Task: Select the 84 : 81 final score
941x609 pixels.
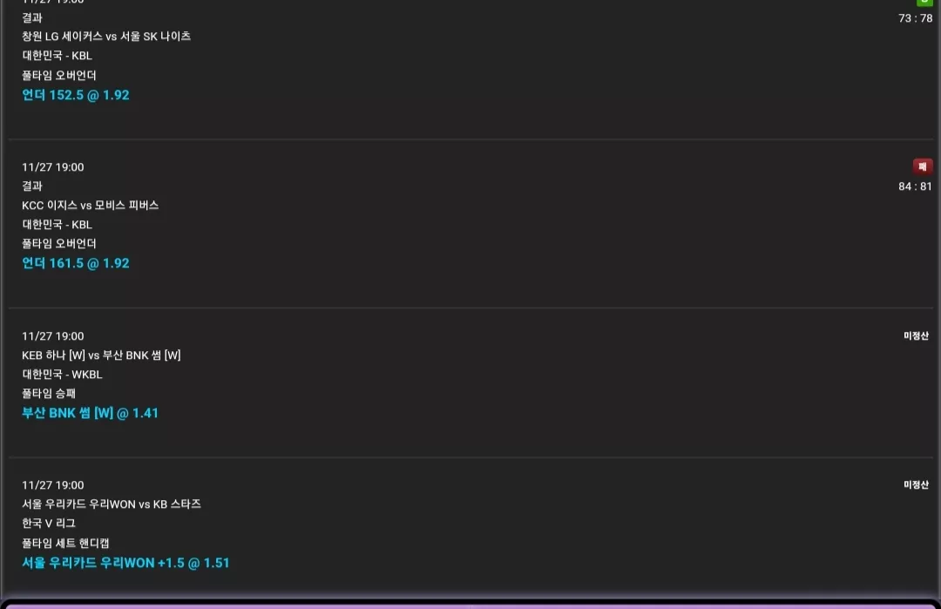Action: [x=915, y=186]
